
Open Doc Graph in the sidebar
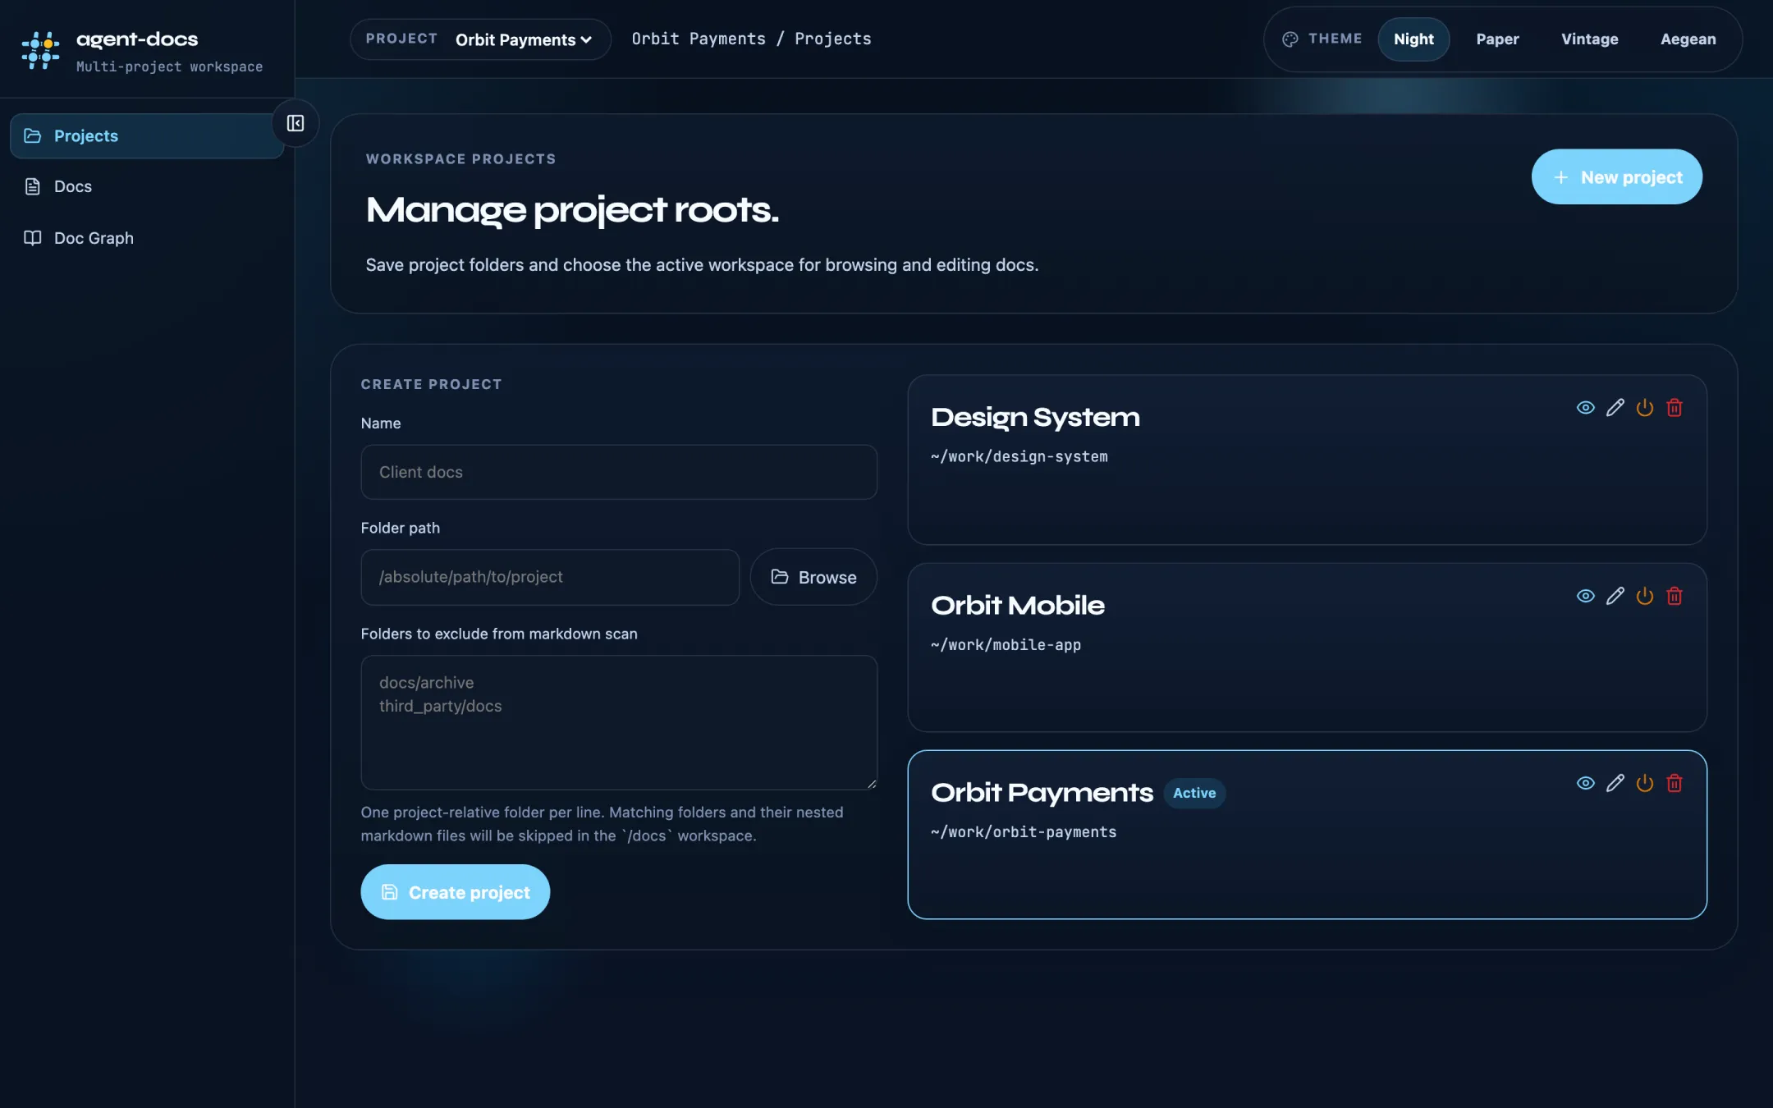tap(147, 238)
